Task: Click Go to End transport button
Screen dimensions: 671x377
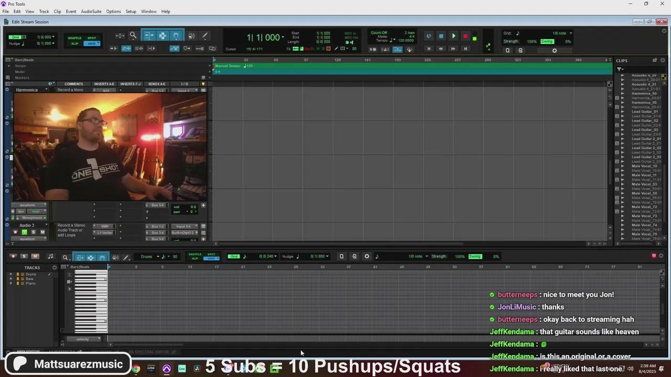Action: [x=465, y=49]
